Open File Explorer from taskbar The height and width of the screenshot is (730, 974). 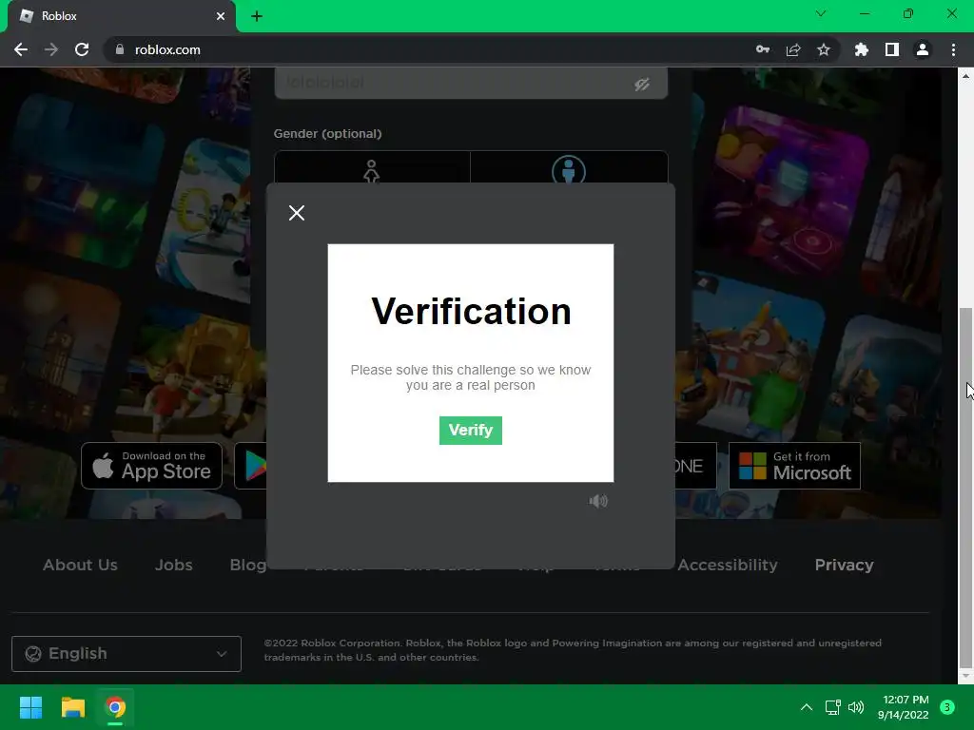click(72, 707)
